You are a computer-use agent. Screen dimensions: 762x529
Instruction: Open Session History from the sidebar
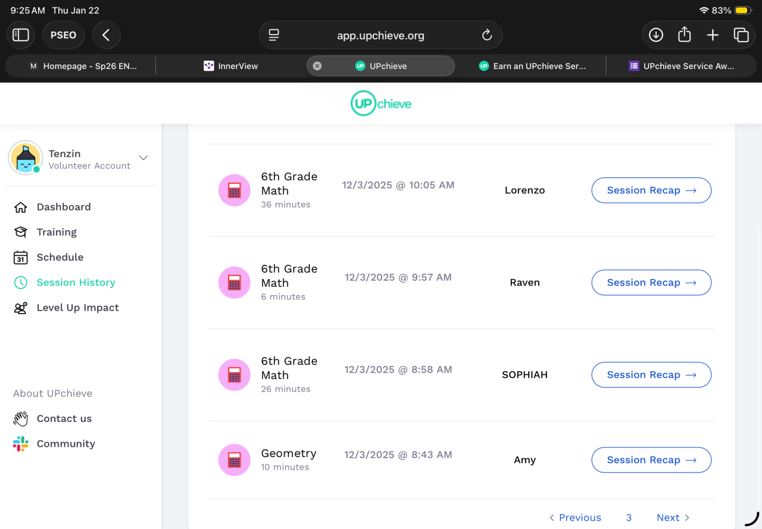click(x=76, y=283)
